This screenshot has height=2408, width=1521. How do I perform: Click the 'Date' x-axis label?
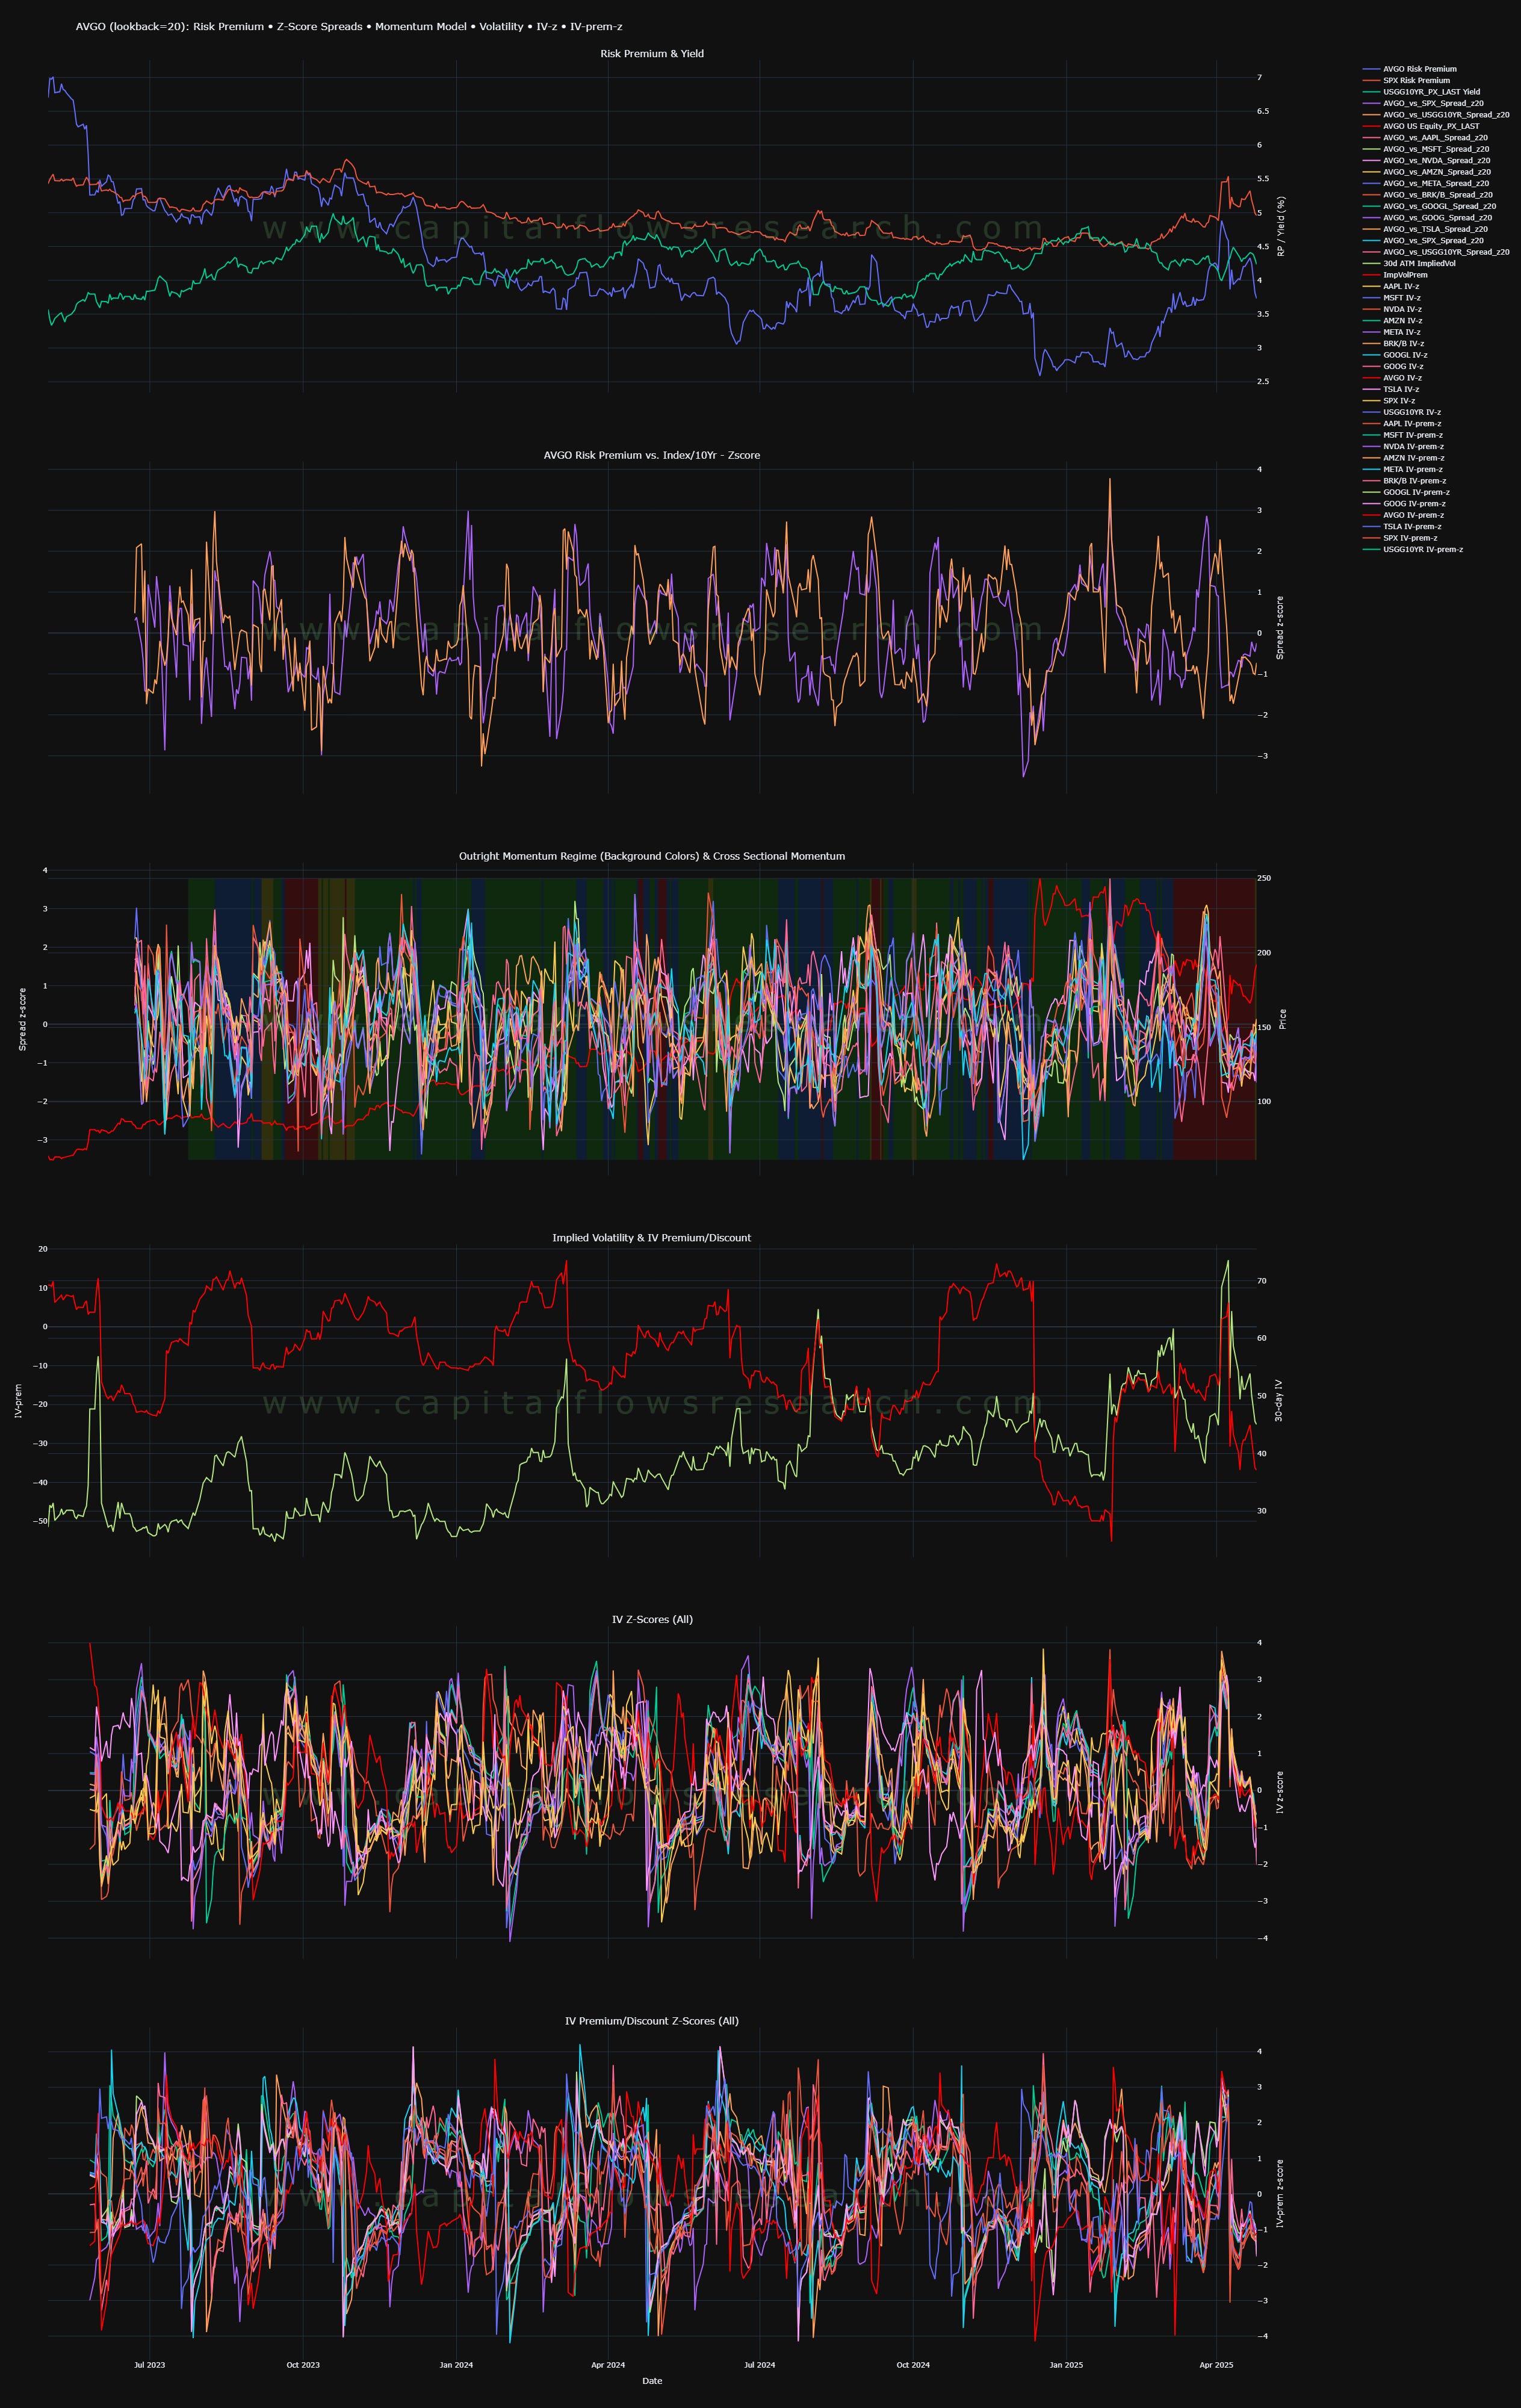click(x=652, y=2381)
